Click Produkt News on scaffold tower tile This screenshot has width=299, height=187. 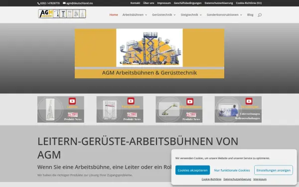click(132, 119)
